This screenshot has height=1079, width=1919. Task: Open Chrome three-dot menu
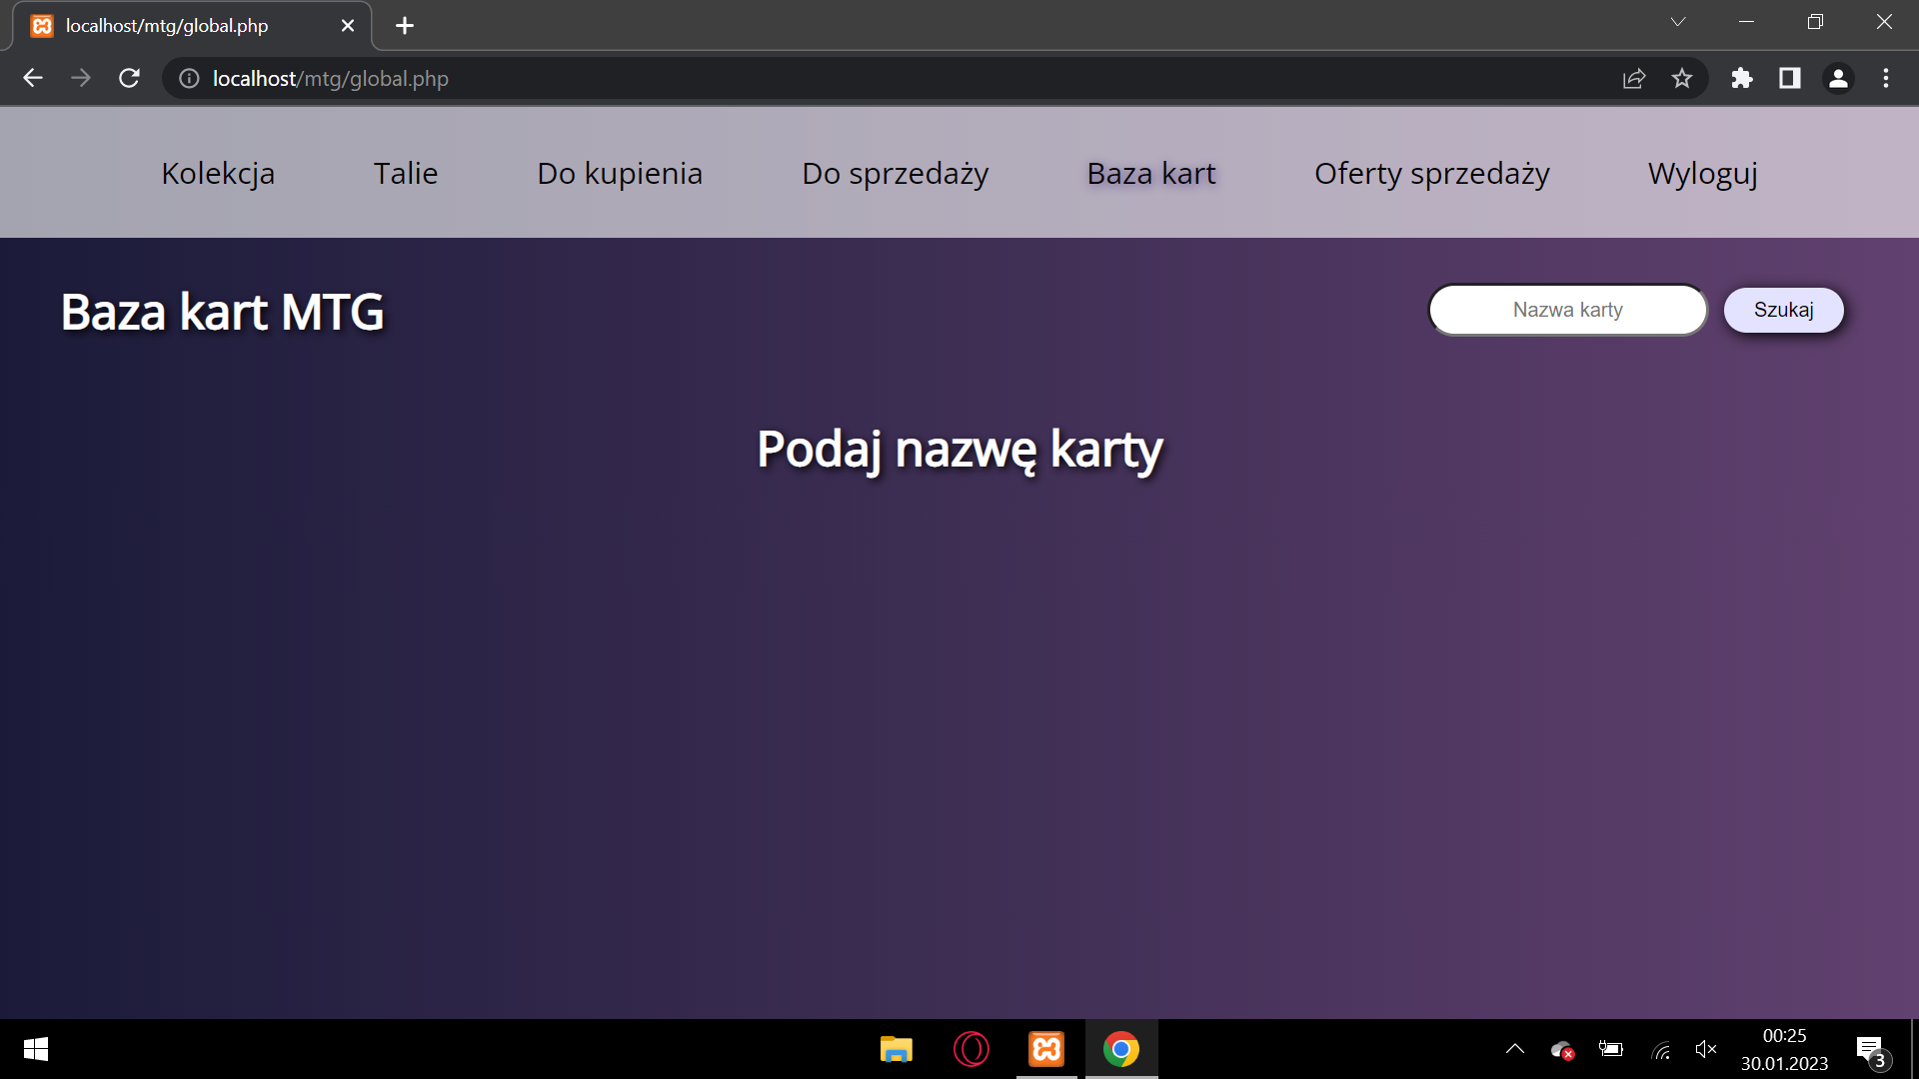pos(1886,78)
